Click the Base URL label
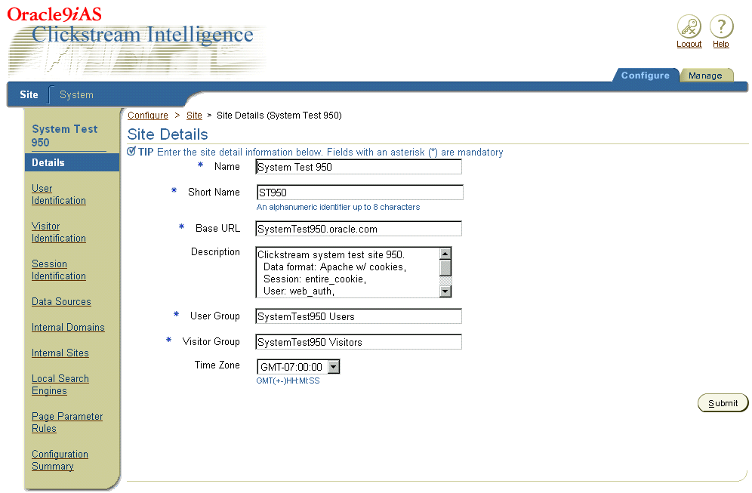The height and width of the screenshot is (493, 752). (x=217, y=228)
